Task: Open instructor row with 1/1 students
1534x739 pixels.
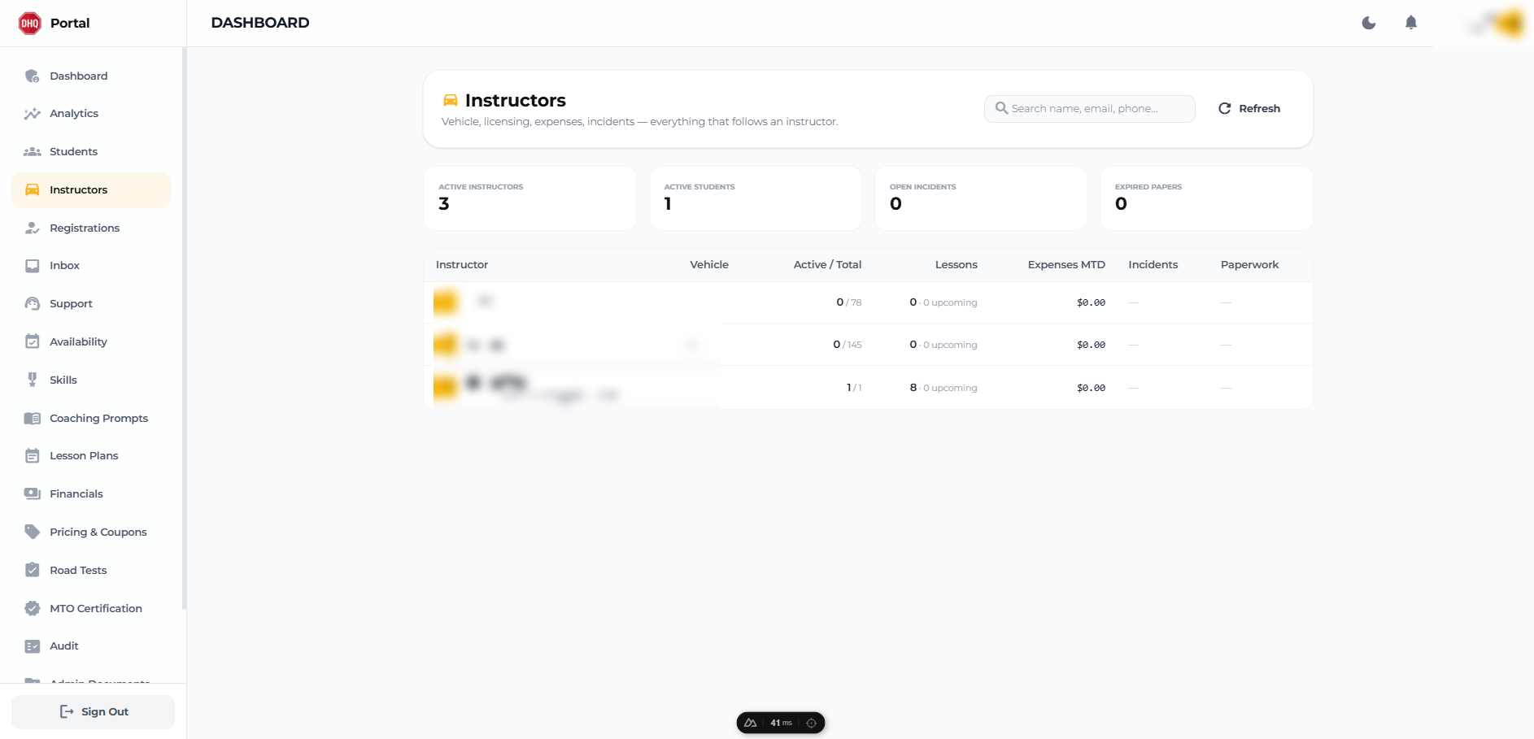Action: (868, 388)
